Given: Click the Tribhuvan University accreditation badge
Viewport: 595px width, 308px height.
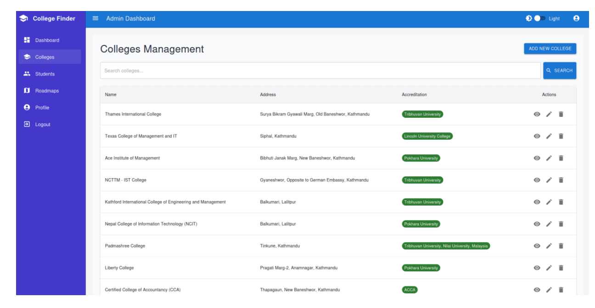Looking at the screenshot, I should [x=422, y=114].
